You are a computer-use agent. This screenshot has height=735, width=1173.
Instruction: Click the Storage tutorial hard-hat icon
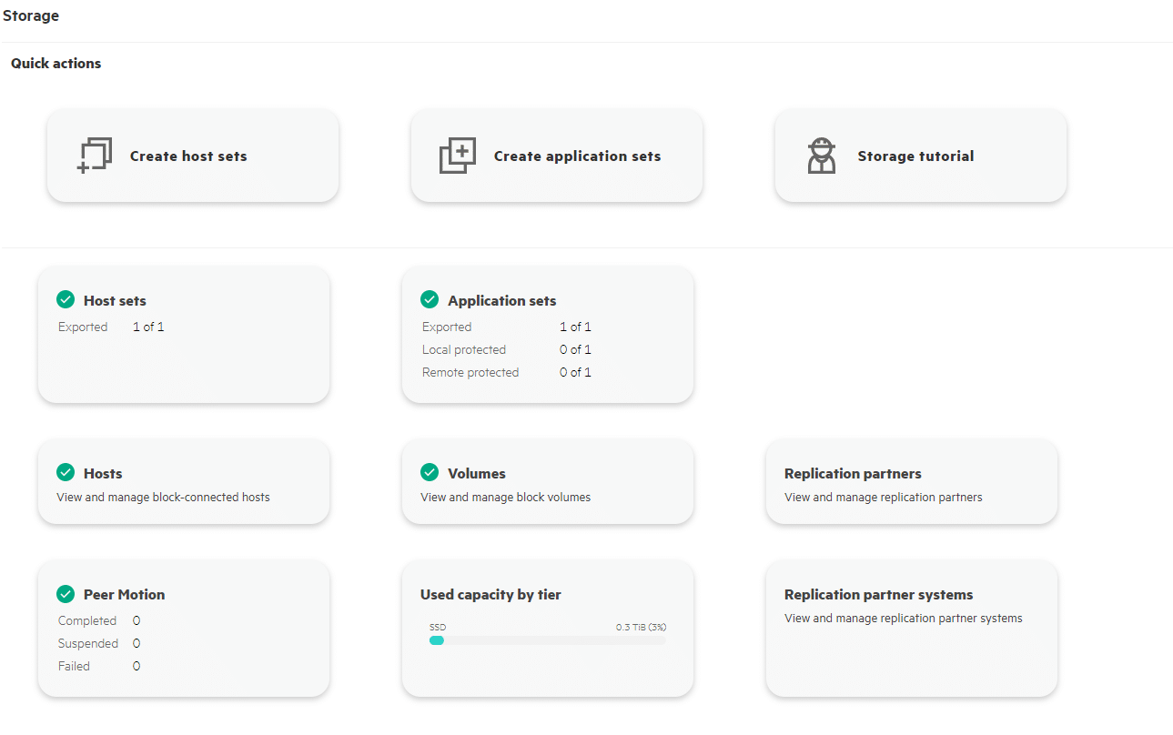point(822,155)
